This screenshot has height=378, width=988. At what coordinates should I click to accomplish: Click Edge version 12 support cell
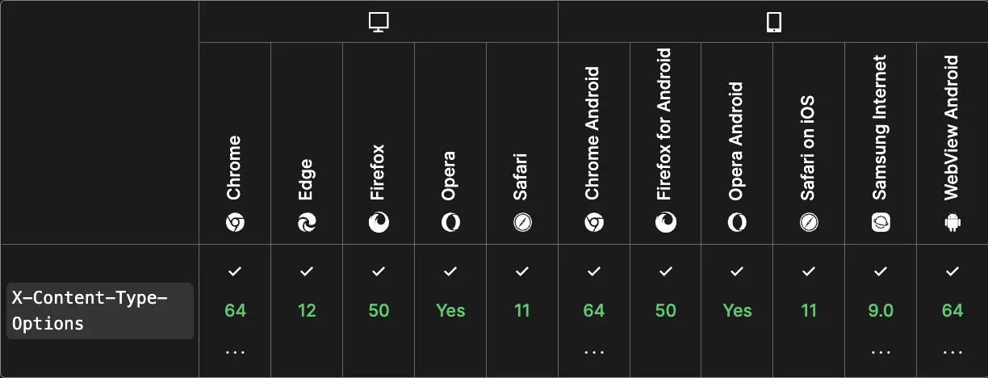point(307,310)
